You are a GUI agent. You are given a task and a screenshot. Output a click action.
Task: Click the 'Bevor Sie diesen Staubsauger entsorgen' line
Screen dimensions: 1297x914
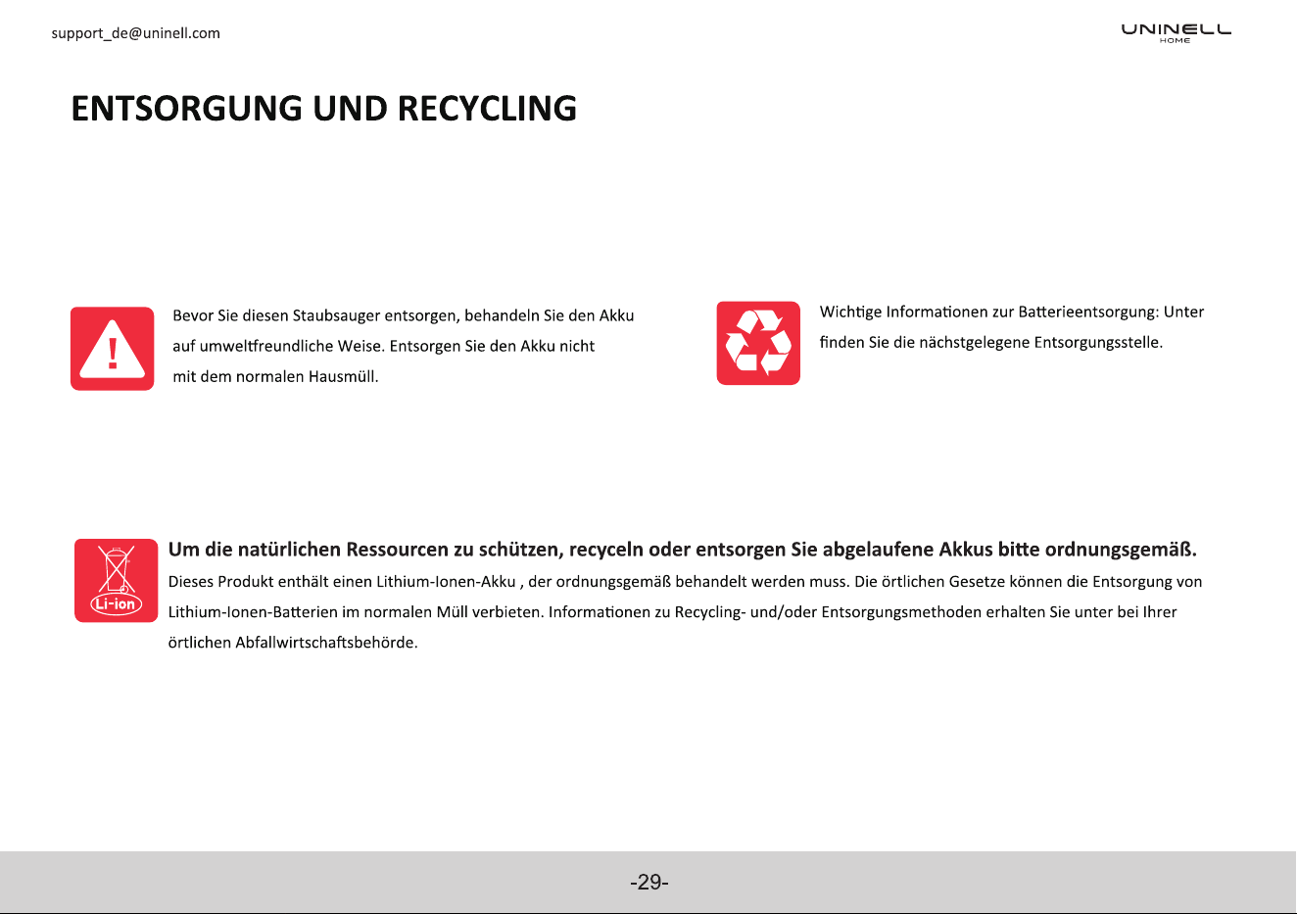tap(404, 315)
